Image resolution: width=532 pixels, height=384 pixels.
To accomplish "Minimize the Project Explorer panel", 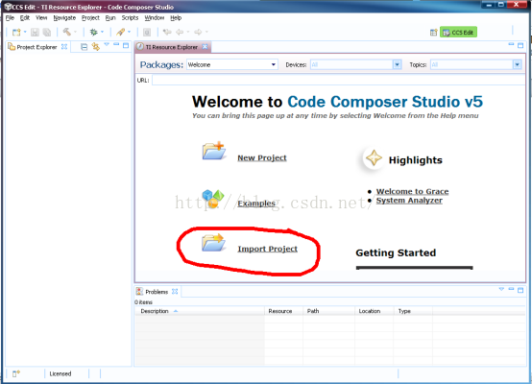I will click(x=116, y=44).
